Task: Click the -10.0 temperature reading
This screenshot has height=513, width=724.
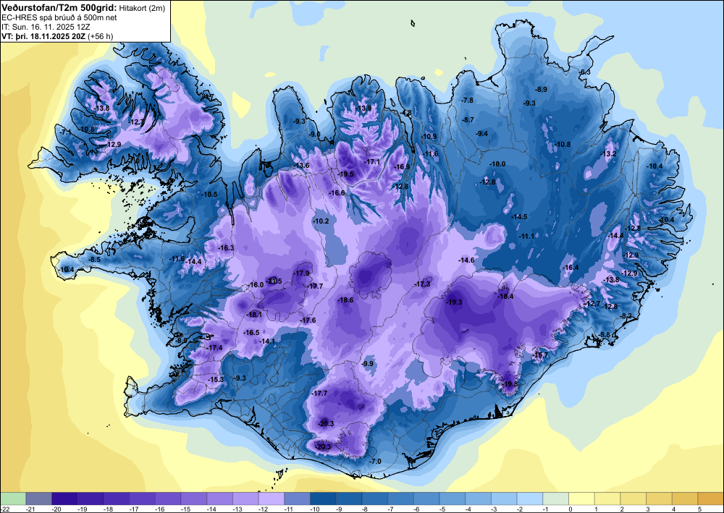Action: click(x=498, y=164)
